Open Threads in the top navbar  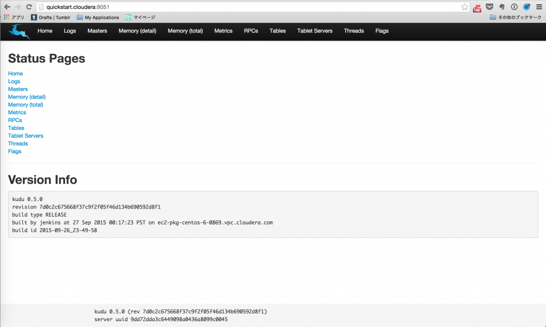click(x=354, y=31)
